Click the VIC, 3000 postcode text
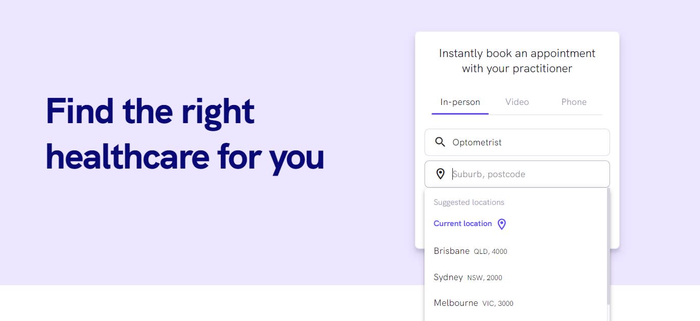This screenshot has width=700, height=321. 498,303
